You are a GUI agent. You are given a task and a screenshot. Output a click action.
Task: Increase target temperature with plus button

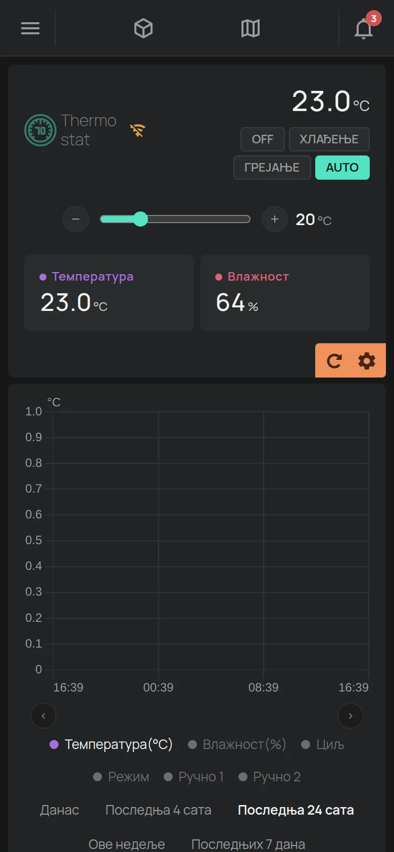click(275, 219)
